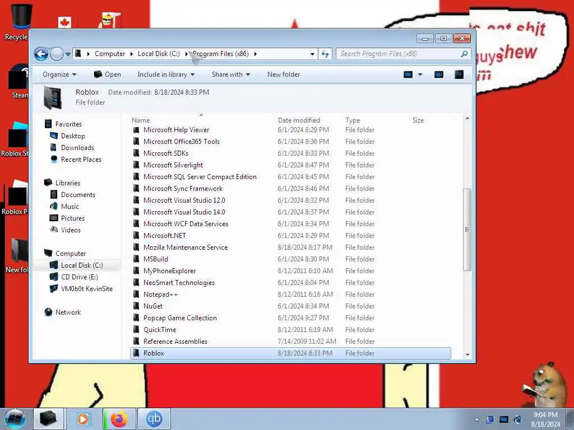Open Favorites in the navigation pane
Image resolution: width=574 pixels, height=430 pixels.
68,124
